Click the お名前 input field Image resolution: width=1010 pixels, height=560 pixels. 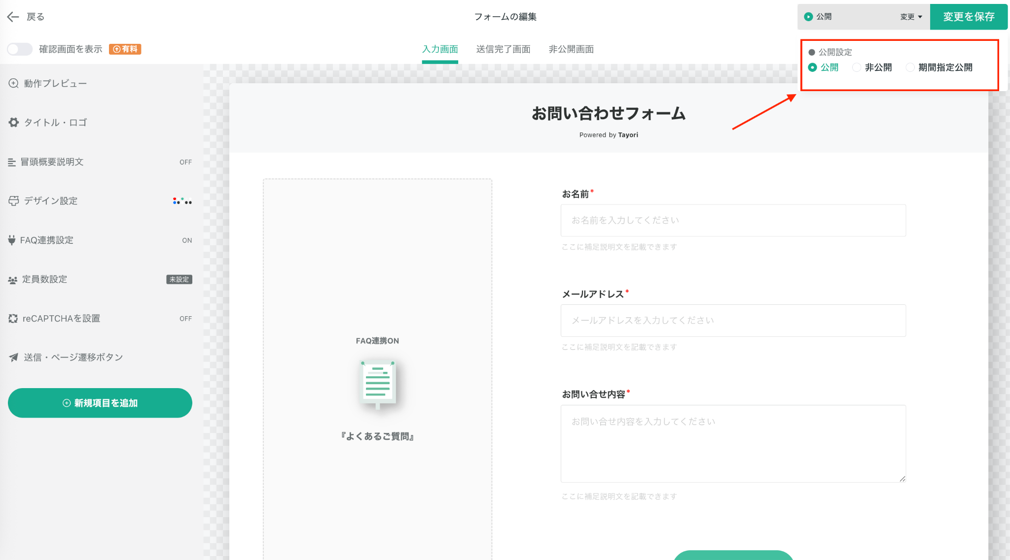point(733,220)
